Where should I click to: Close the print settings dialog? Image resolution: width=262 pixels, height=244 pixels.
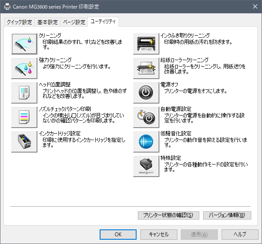pos(255,6)
